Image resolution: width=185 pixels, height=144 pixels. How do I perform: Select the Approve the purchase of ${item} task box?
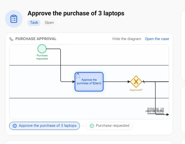(89, 82)
